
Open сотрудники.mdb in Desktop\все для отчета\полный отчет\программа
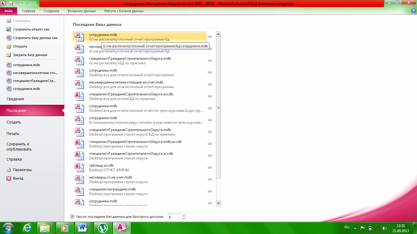pyautogui.click(x=140, y=73)
